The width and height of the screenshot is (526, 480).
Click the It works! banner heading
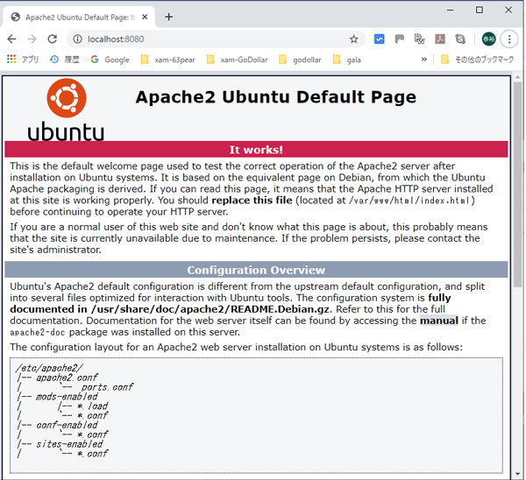(256, 150)
